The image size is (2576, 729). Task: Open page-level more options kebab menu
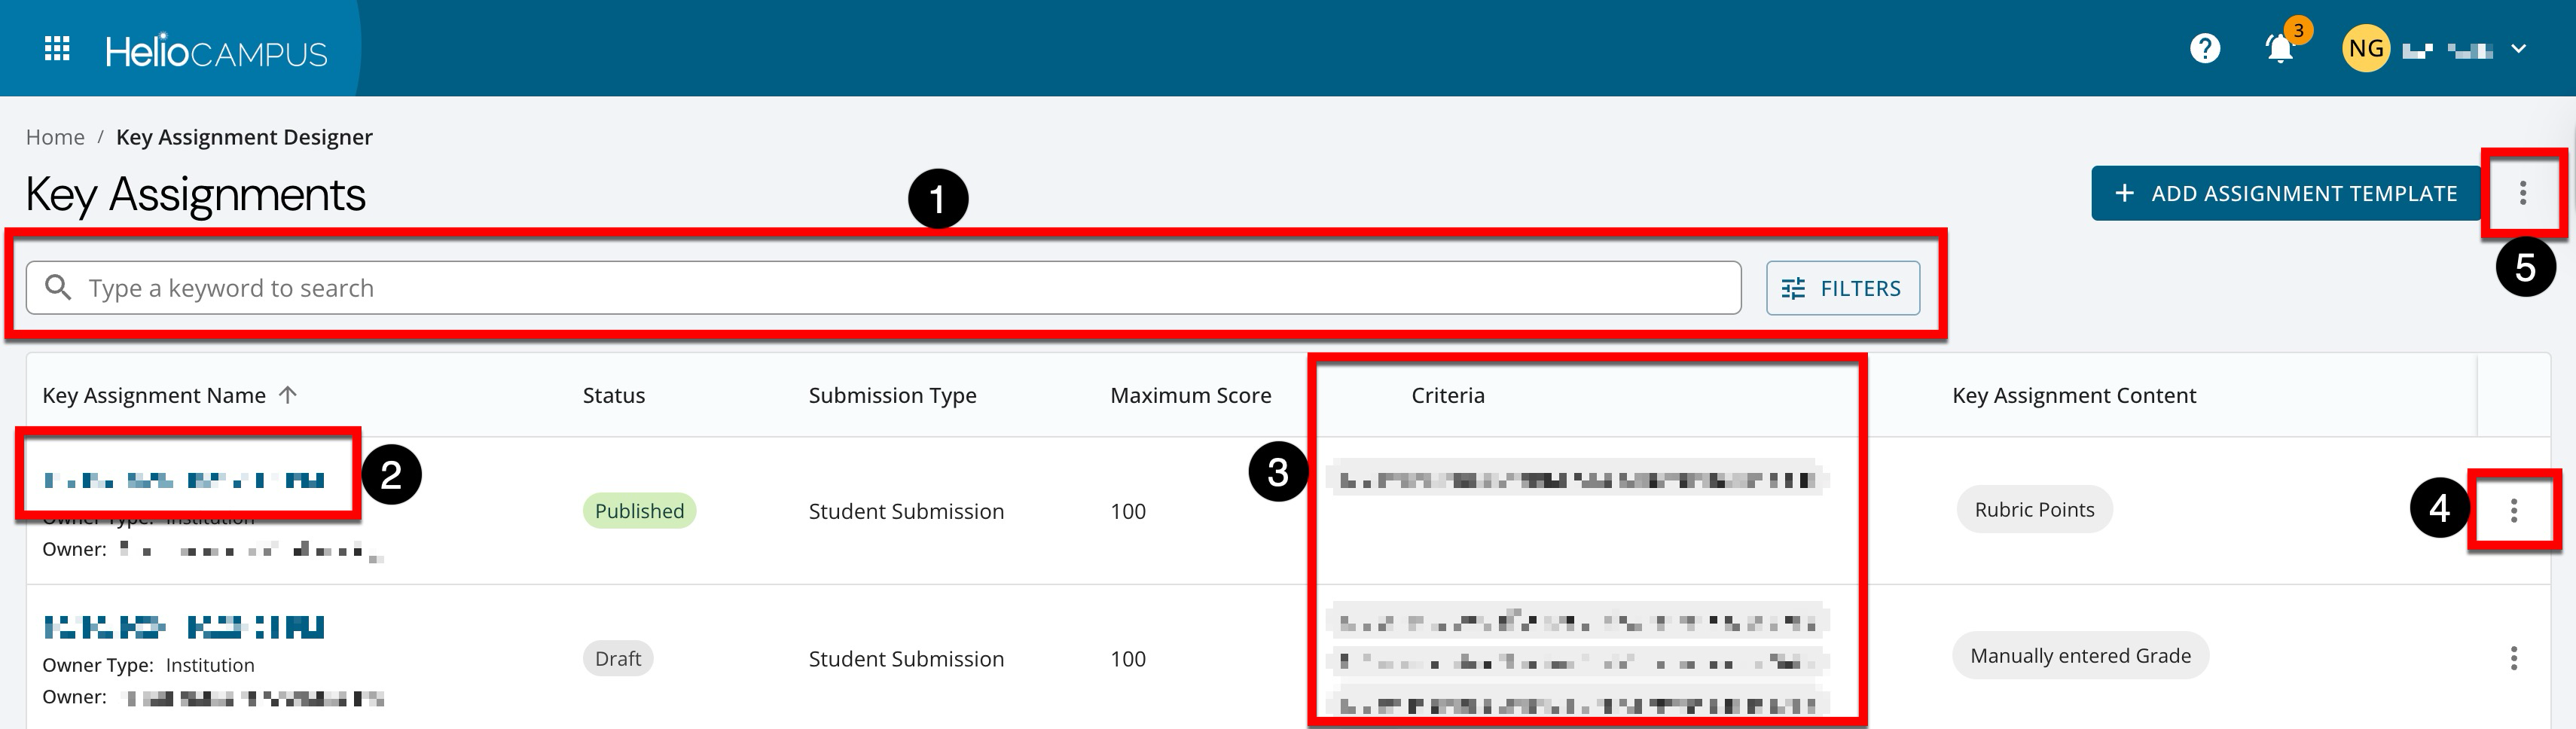[2522, 193]
